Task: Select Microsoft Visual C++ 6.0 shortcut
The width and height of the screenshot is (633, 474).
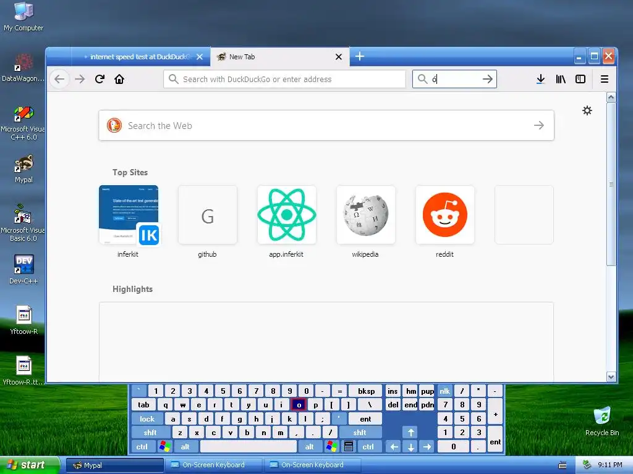Action: click(23, 123)
